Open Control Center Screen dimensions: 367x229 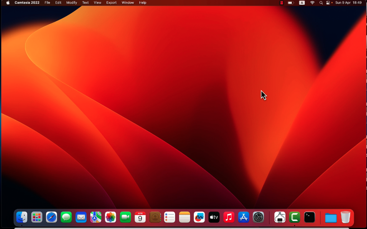tap(328, 3)
